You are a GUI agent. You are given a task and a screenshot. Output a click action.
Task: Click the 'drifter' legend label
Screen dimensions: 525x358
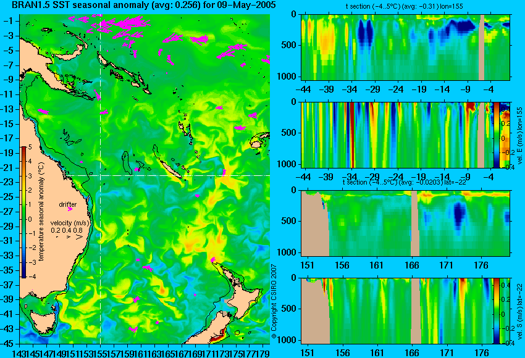68,204
